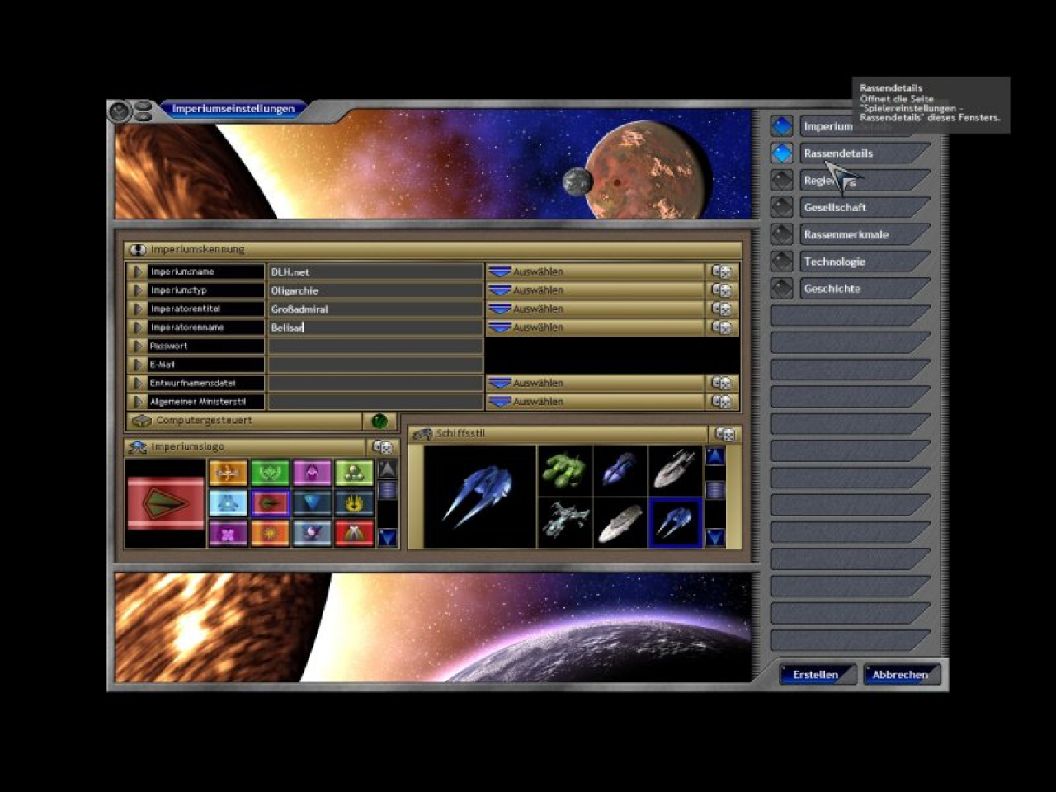Viewport: 1056px width, 792px height.
Task: Open the Geschichte page
Action: 863,289
